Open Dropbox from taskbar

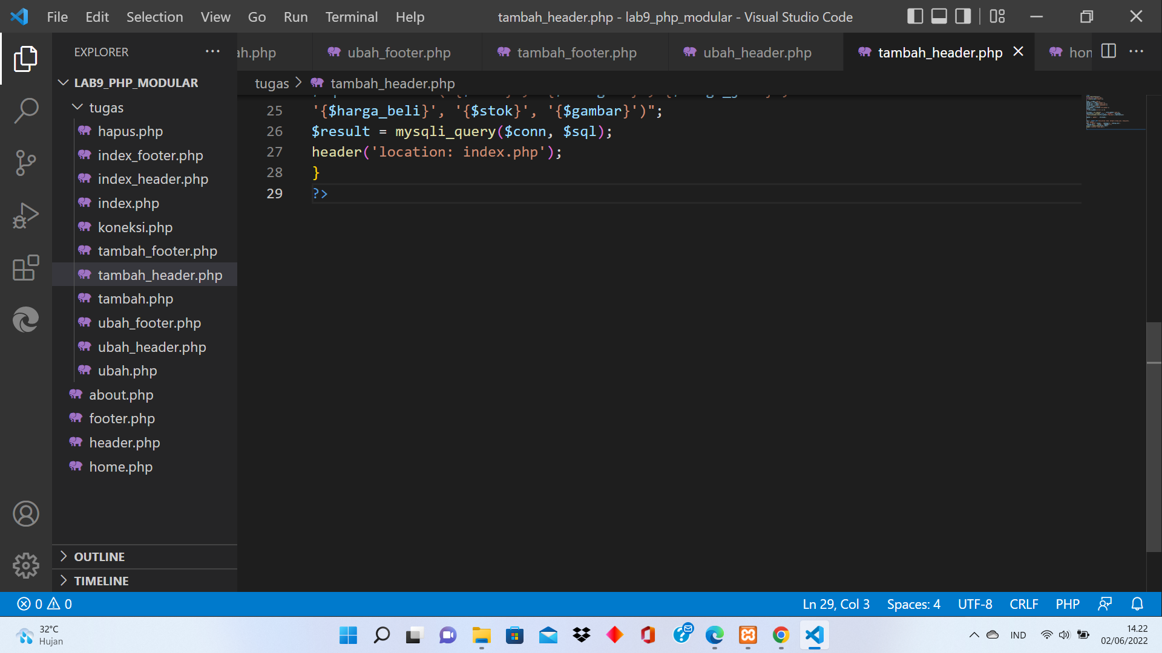click(x=581, y=635)
